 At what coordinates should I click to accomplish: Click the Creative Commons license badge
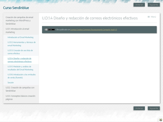tap(50, 30)
